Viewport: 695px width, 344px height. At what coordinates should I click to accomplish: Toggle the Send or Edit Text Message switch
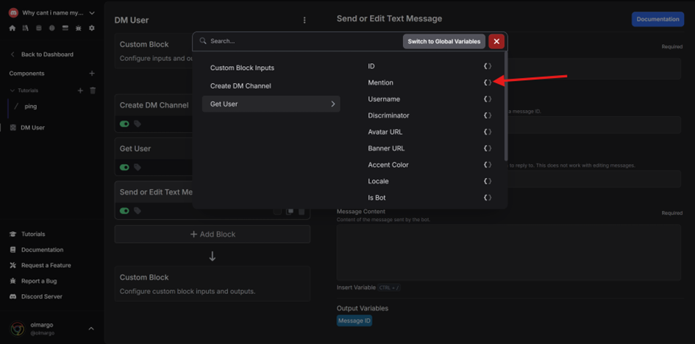click(x=124, y=211)
